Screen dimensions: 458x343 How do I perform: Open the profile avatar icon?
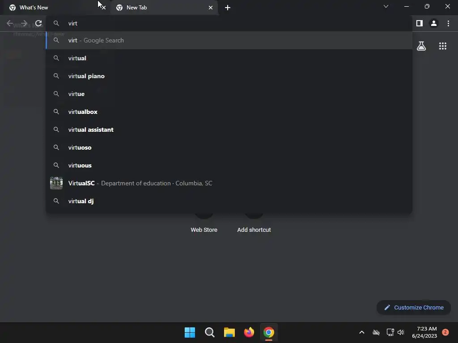click(434, 23)
